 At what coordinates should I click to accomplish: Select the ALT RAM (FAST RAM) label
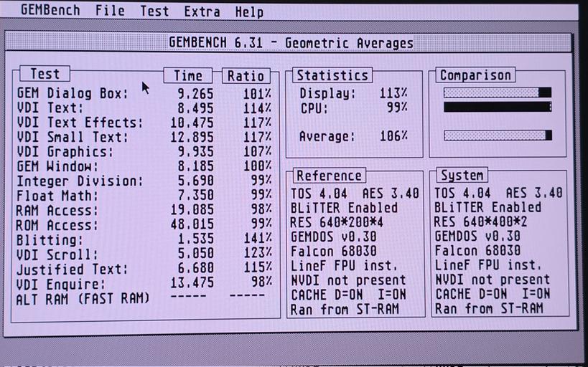[x=83, y=298]
